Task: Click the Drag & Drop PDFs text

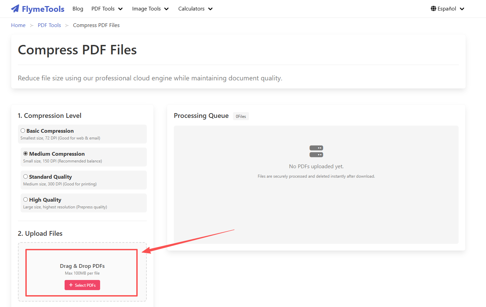Action: (x=82, y=266)
